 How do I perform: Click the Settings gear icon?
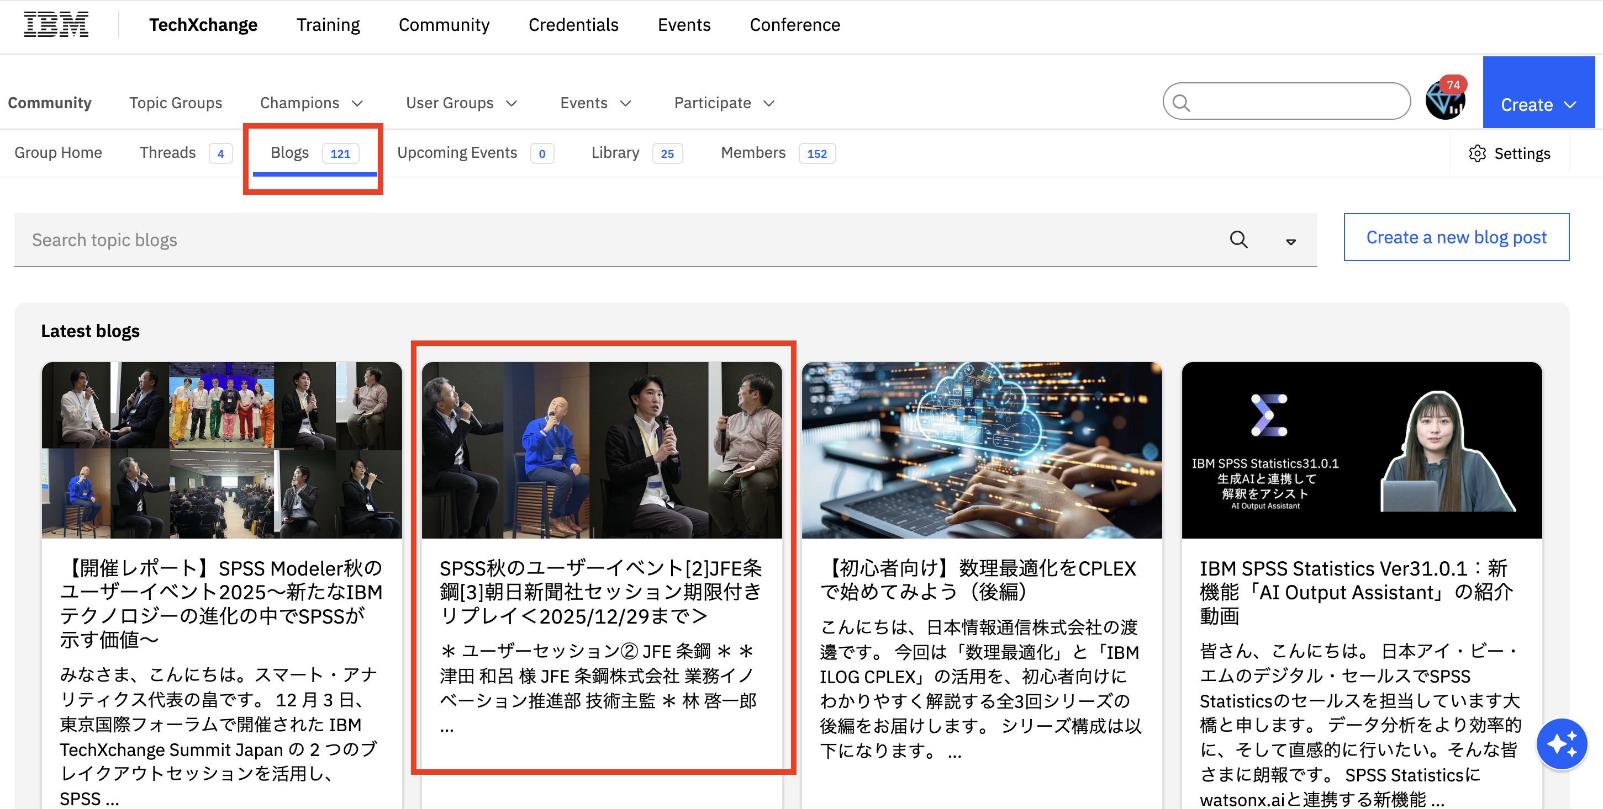[1477, 153]
